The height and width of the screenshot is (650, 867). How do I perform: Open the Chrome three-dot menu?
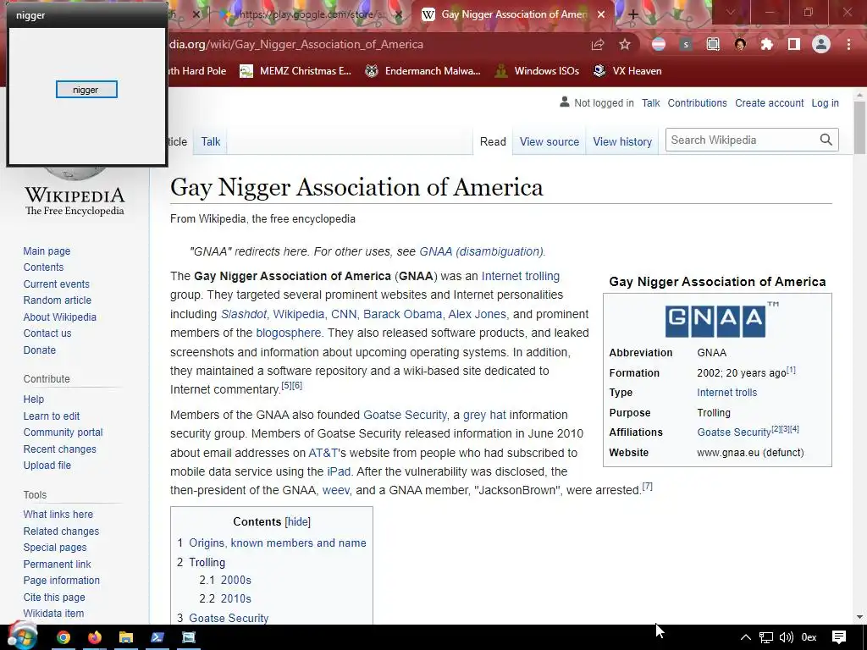point(848,45)
